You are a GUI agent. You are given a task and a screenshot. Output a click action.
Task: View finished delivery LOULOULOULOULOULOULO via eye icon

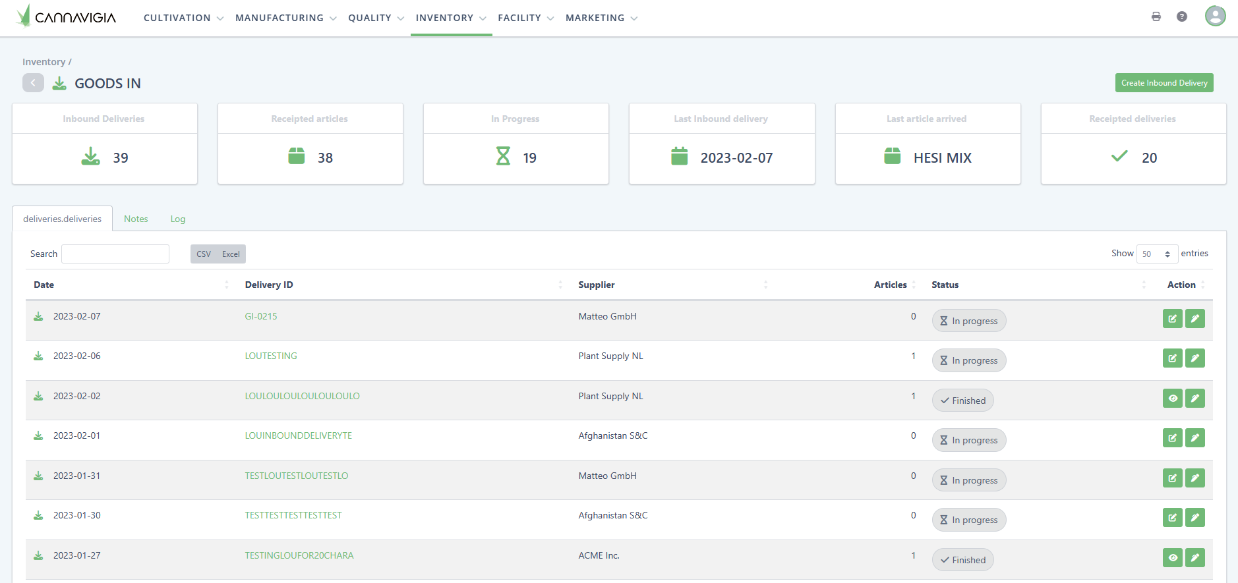point(1172,399)
